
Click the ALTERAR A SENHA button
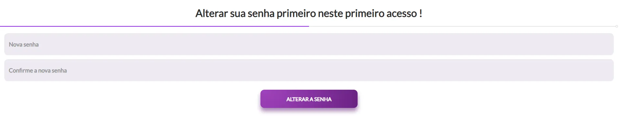click(309, 99)
